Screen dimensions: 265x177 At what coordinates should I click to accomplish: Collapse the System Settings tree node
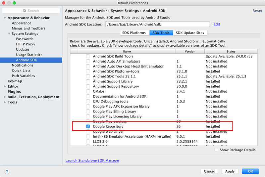pos(9,34)
